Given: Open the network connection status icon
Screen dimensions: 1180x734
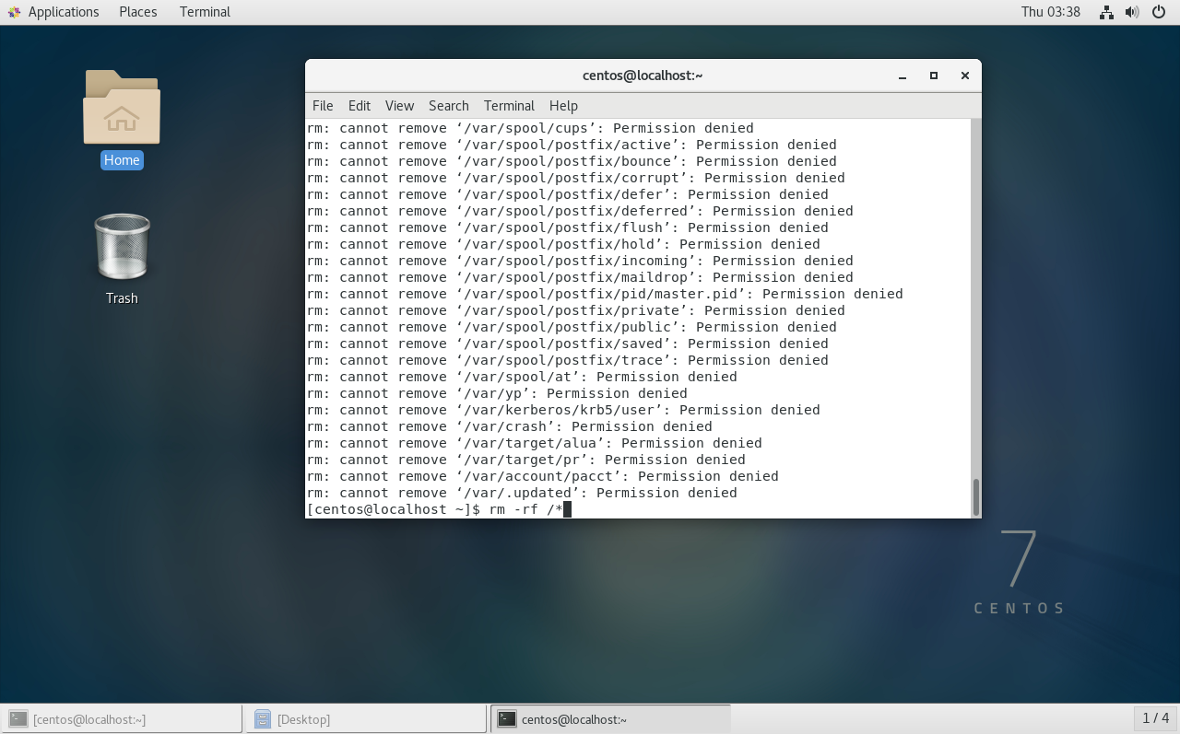Looking at the screenshot, I should 1106,12.
